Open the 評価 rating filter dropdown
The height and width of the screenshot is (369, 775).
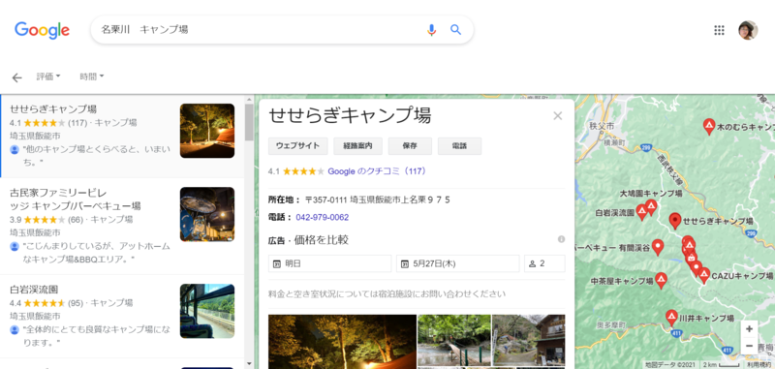click(48, 77)
